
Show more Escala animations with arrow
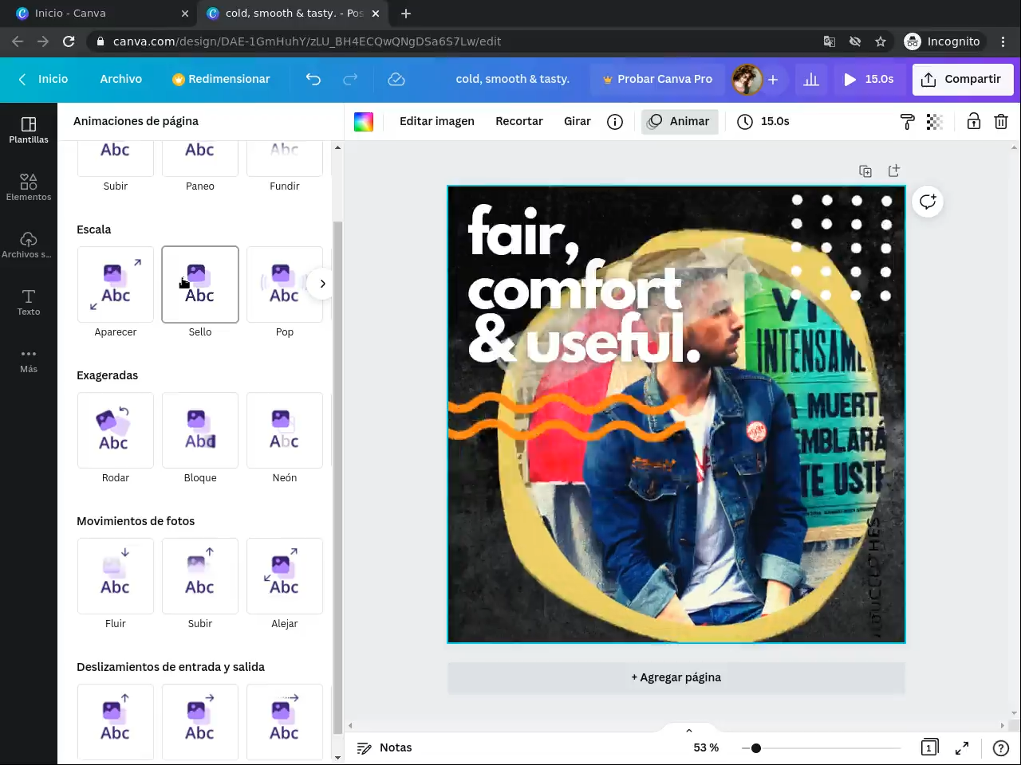(x=322, y=284)
